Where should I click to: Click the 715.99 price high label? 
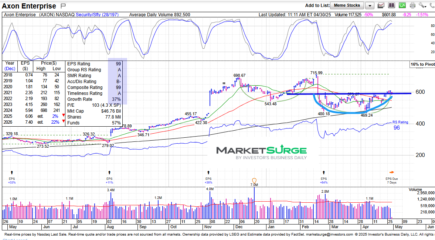coord(316,73)
